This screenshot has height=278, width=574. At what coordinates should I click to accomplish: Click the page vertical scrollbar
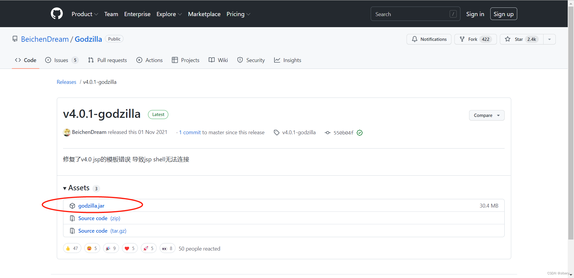tap(571, 122)
